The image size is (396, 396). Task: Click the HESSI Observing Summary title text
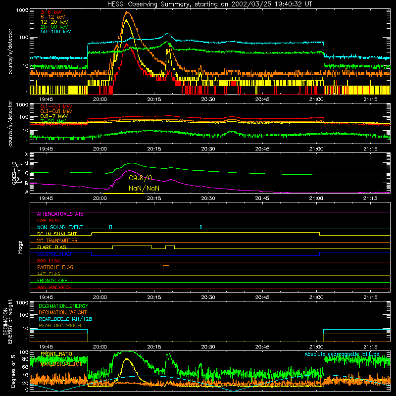[209, 4]
